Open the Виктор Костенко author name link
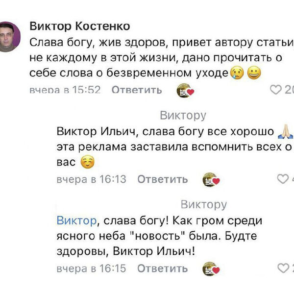The width and height of the screenshot is (294, 294). pyautogui.click(x=80, y=25)
